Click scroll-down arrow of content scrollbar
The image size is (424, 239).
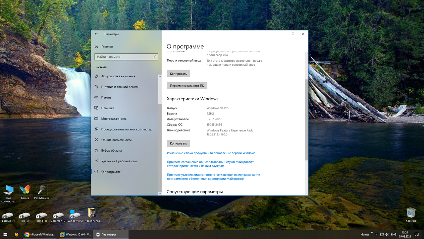[x=306, y=193]
